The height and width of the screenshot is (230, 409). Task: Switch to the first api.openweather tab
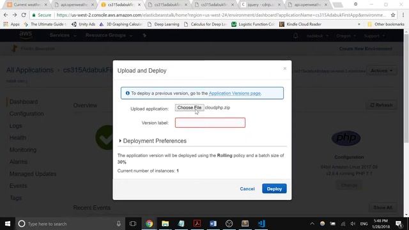(x=74, y=4)
